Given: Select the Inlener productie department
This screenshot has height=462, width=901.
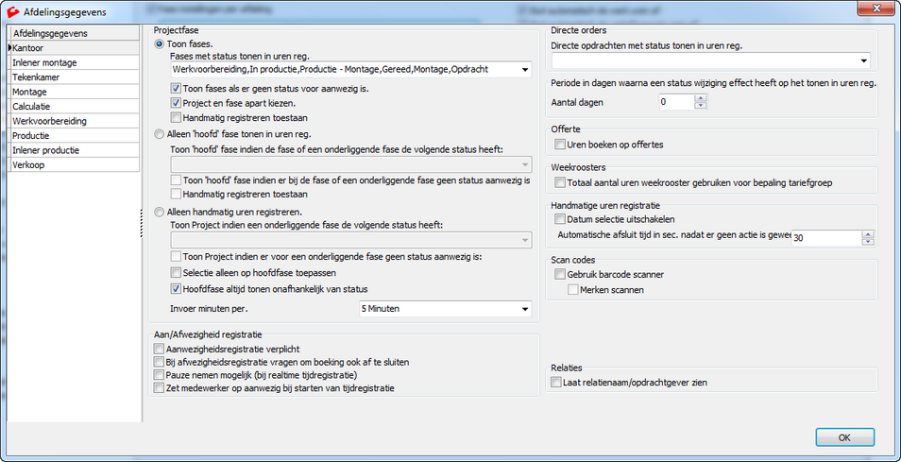Looking at the screenshot, I should tap(75, 150).
